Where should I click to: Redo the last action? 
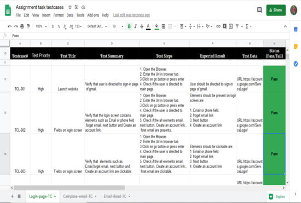(x=16, y=26)
